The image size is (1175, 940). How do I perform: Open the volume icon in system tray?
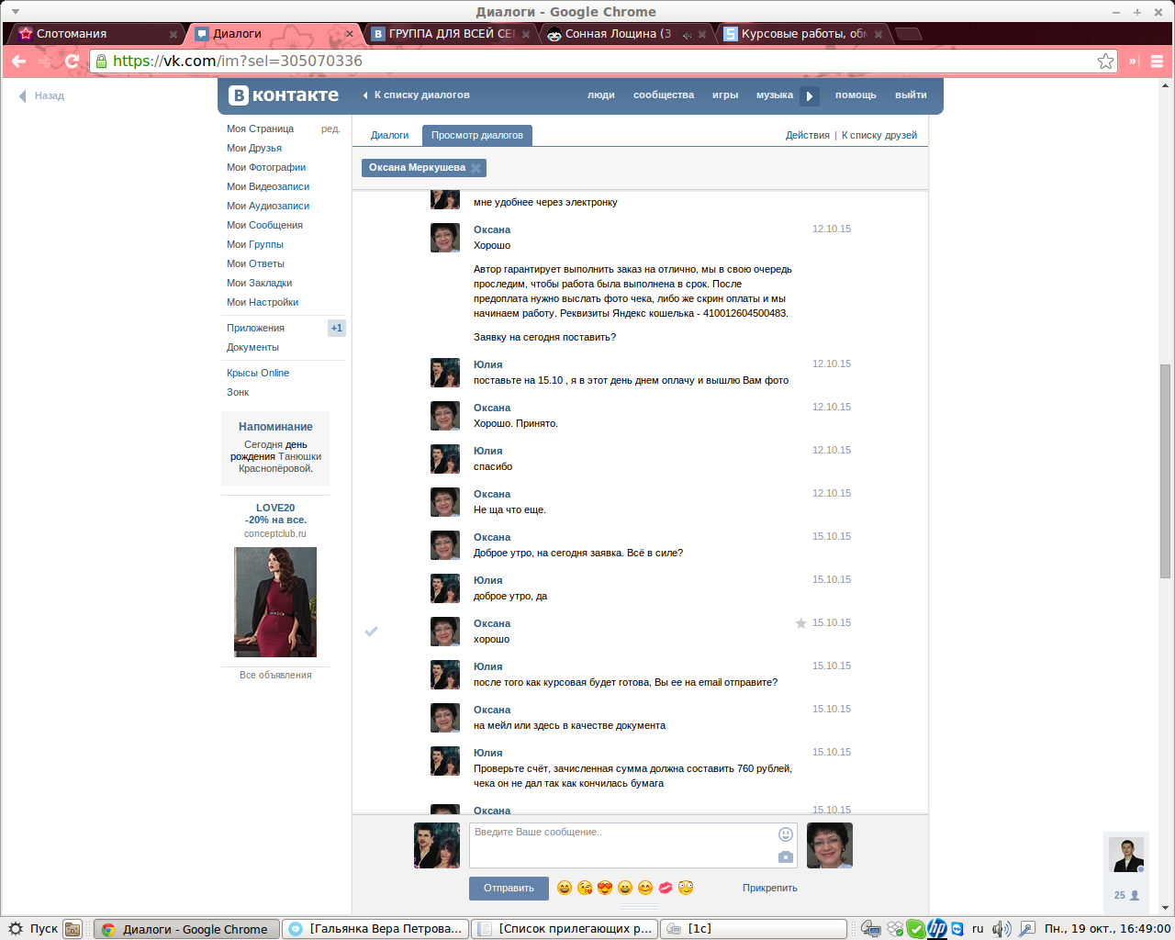click(1001, 929)
